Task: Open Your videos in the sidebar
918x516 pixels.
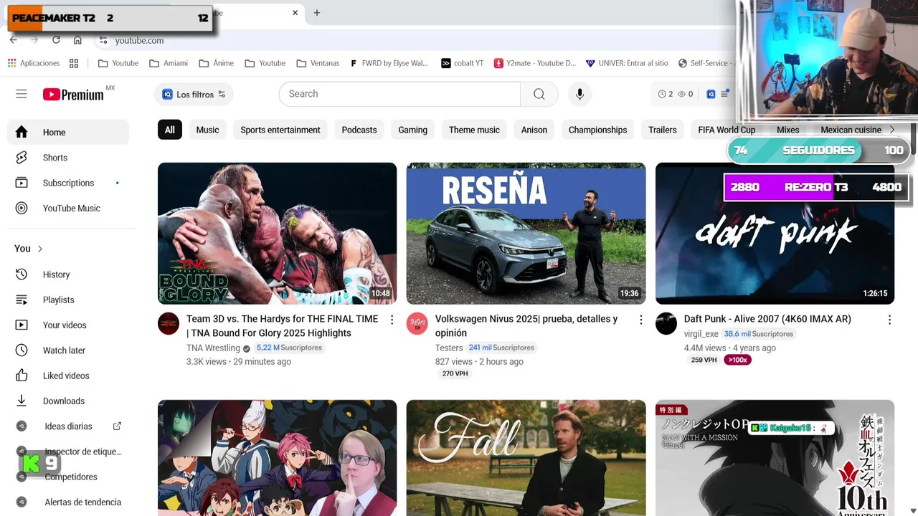Action: 68,325
